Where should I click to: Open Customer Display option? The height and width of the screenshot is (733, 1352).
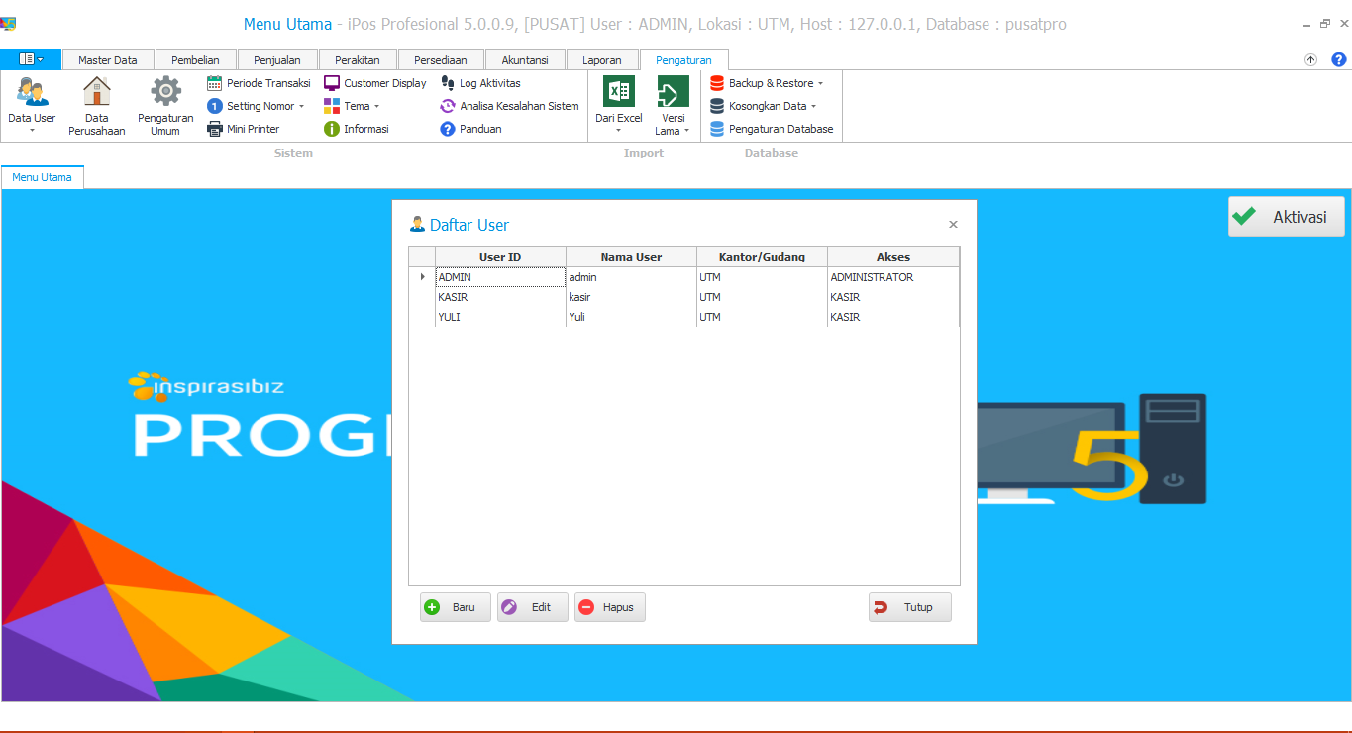click(x=375, y=83)
